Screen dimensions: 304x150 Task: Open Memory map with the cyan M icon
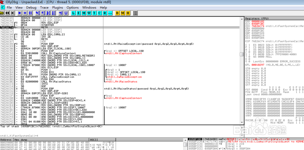tap(84, 13)
